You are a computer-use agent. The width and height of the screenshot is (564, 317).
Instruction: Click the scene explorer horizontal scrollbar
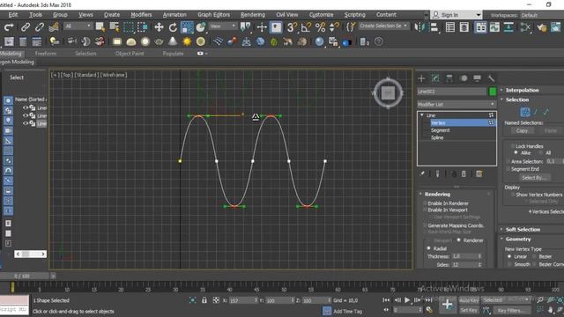point(30,254)
